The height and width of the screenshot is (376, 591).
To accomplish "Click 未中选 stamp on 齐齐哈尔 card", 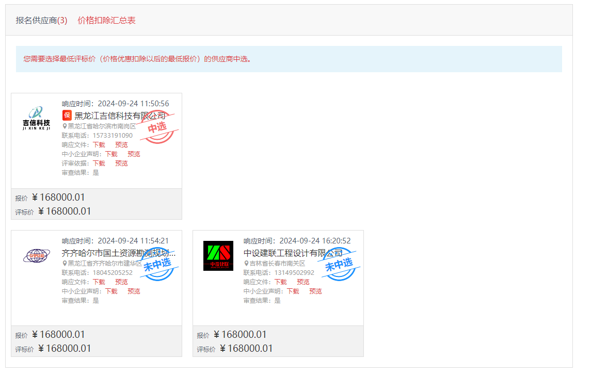I will pos(158,265).
